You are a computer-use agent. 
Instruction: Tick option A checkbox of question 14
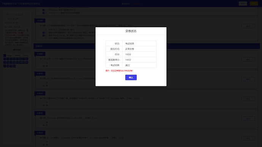[43, 30]
